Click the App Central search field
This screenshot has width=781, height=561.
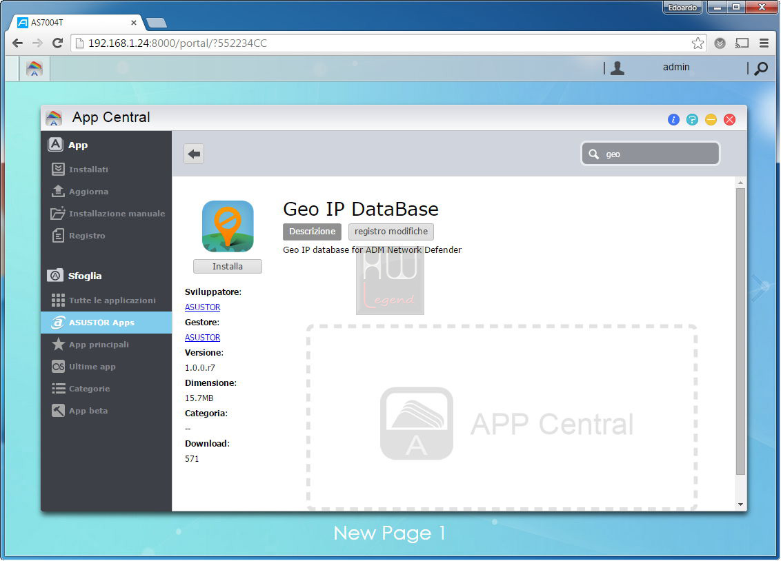click(x=651, y=154)
